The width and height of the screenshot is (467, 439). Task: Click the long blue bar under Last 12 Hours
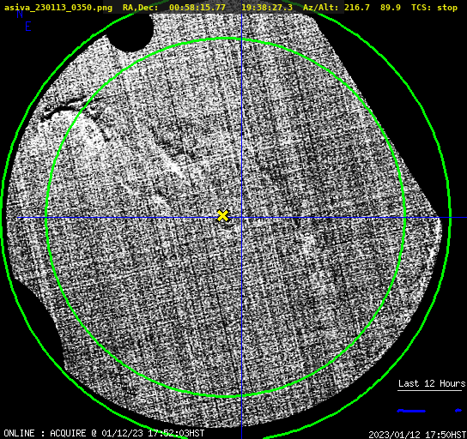411,411
